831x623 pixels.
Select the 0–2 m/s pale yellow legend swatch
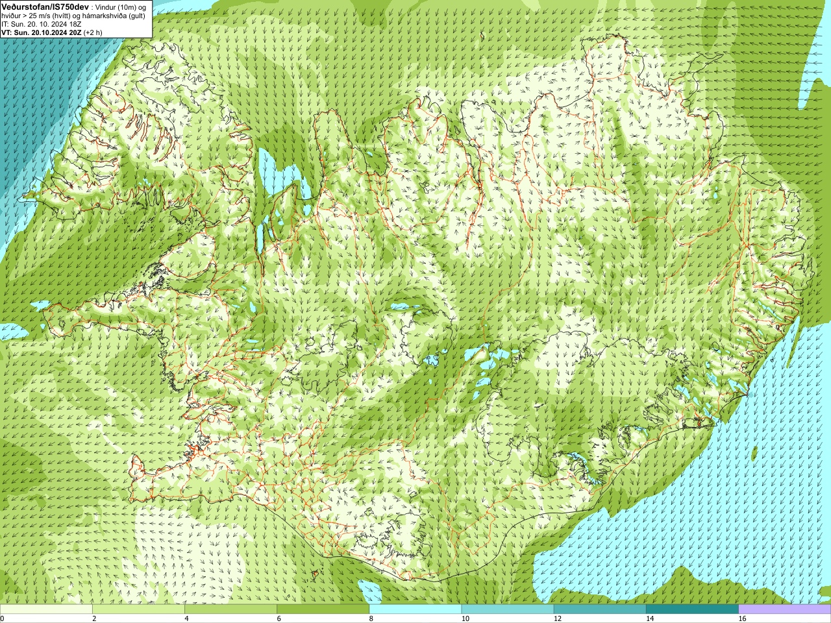[46, 609]
